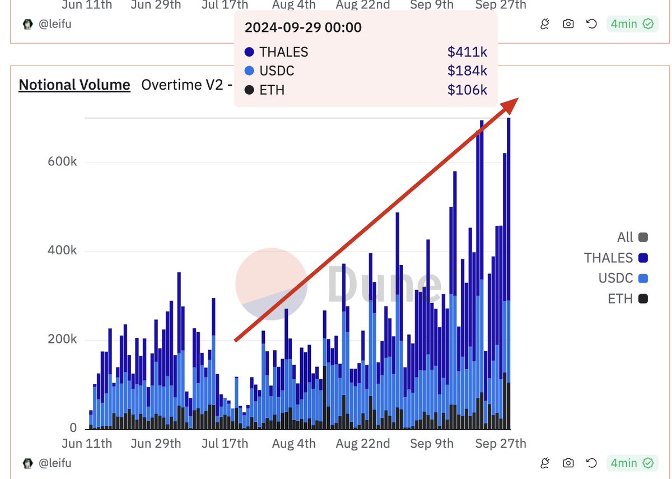Click the API plug icon on the top chart
The height and width of the screenshot is (479, 672).
[545, 24]
